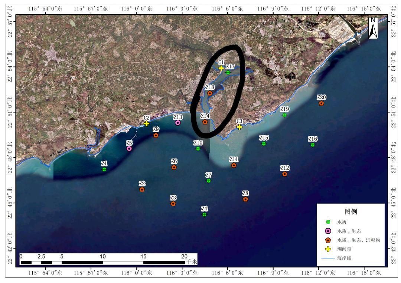Select the Z13 pink circle station
Image resolution: width=401 pixels, height=283 pixels.
click(x=178, y=123)
